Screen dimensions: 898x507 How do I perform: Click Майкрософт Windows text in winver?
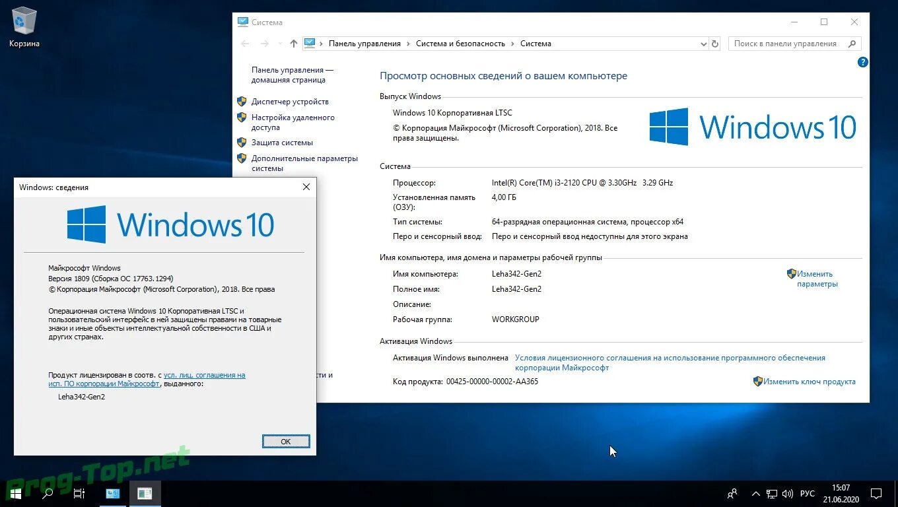85,268
